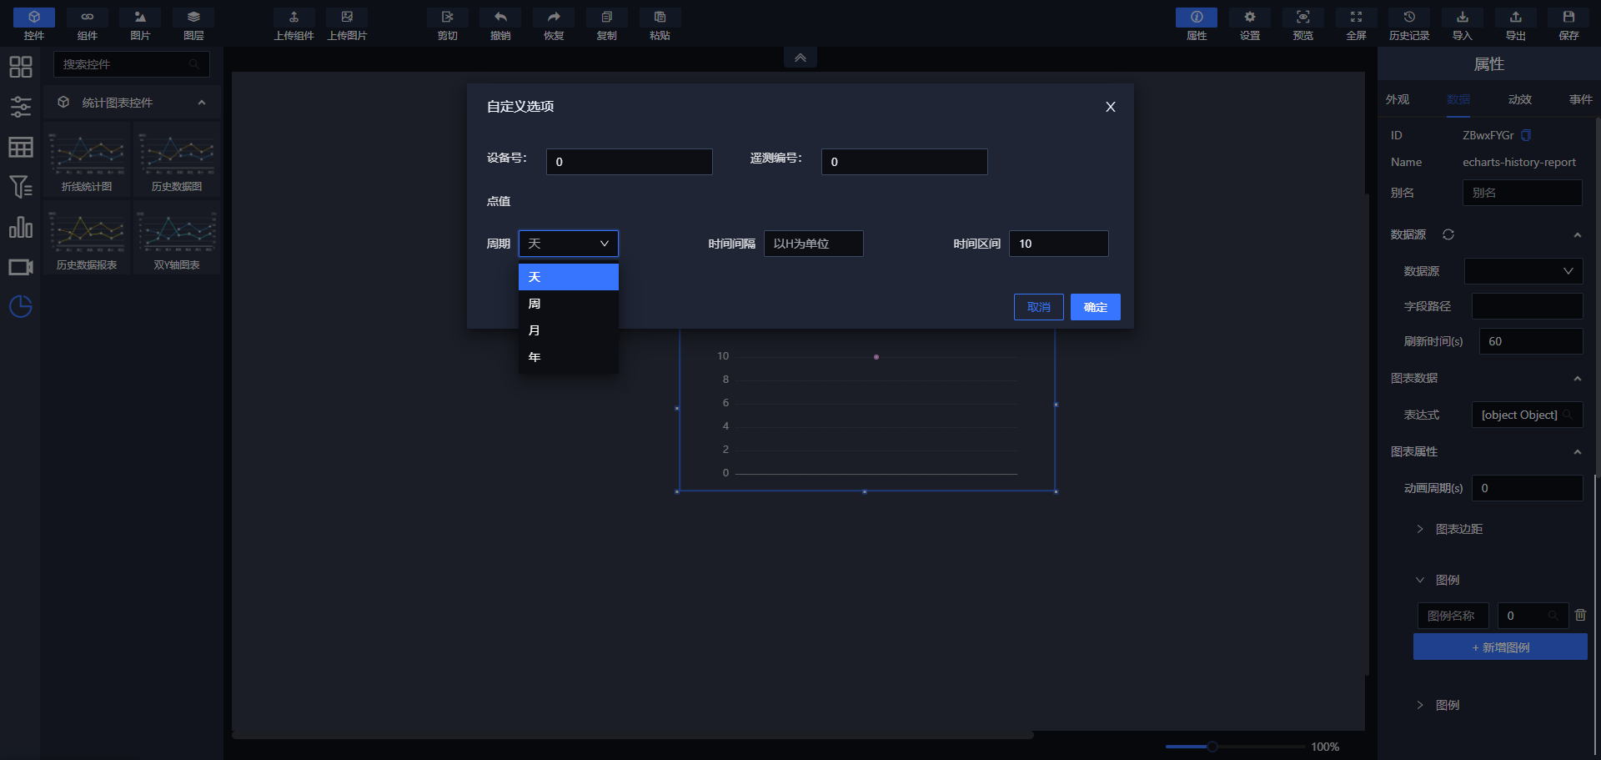1601x760 pixels.
Task: Copy the component ID ZBwxFYGr
Action: pos(1526,135)
